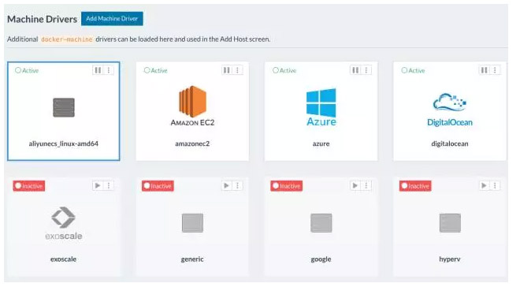Select the amazonec2 driver name
Screen dimensions: 520x287
192,143
